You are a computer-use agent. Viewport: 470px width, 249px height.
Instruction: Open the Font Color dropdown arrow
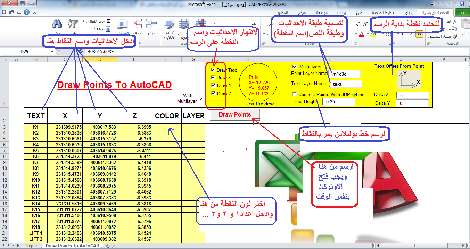pos(356,34)
